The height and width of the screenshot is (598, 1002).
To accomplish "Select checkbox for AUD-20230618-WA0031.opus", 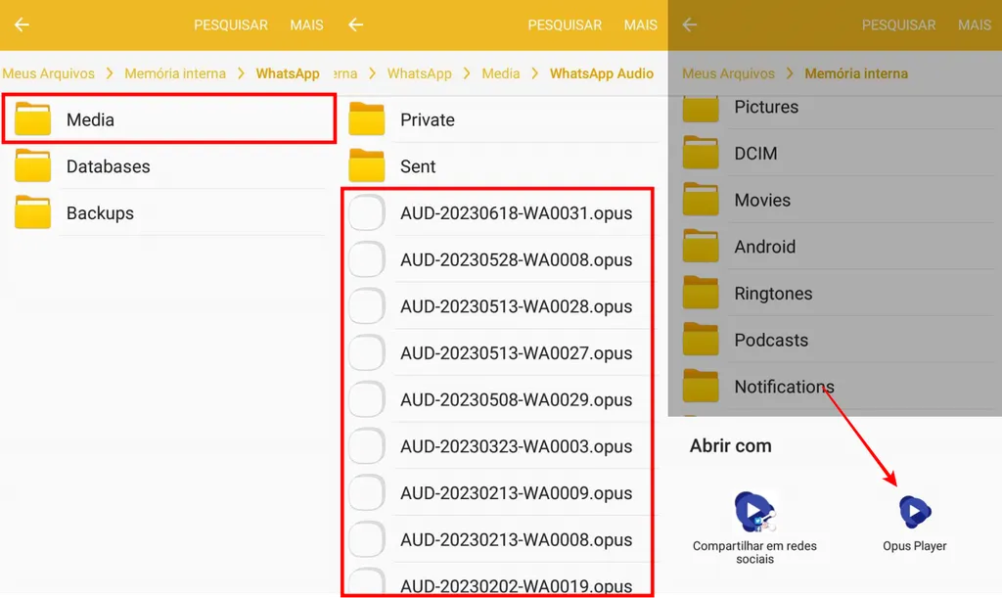I will (367, 212).
